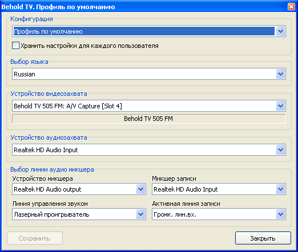Click the Конфигурация group heading

[x=31, y=19]
